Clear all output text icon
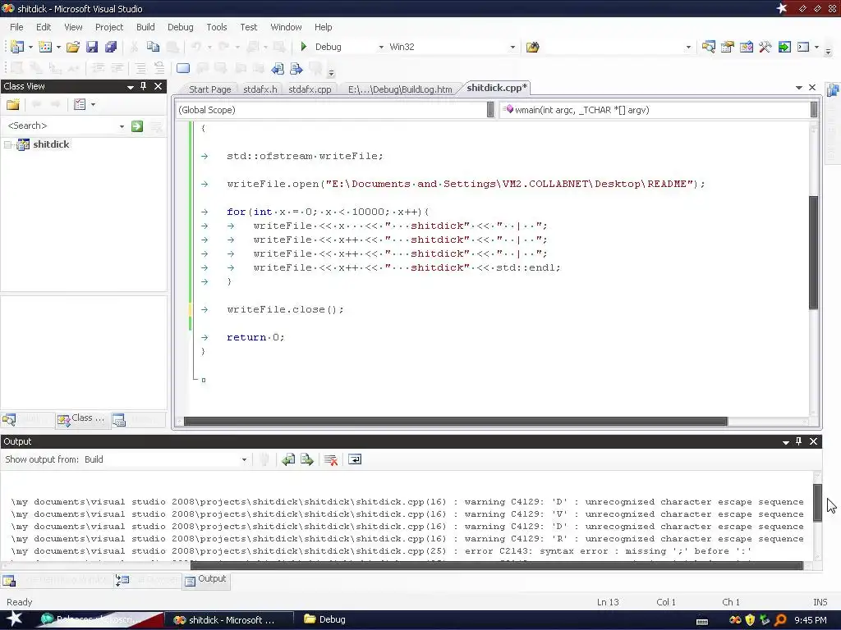The height and width of the screenshot is (630, 841). pyautogui.click(x=331, y=459)
